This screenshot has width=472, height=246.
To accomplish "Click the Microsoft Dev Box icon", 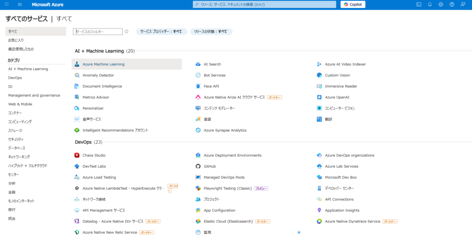I will tap(319, 177).
